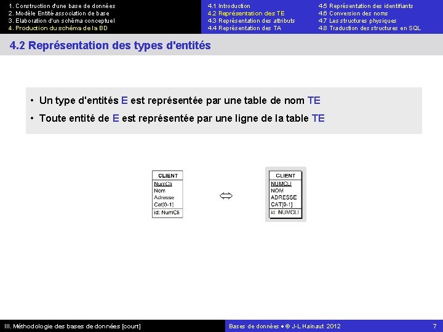The width and height of the screenshot is (443, 332).
Task: Open 4.6 Conversion des noms
Action: (x=353, y=14)
